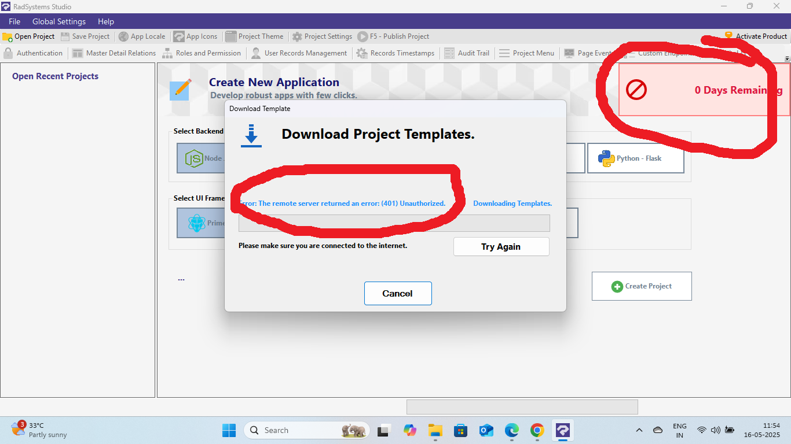Open the Windows Start menu
791x444 pixels.
(229, 430)
